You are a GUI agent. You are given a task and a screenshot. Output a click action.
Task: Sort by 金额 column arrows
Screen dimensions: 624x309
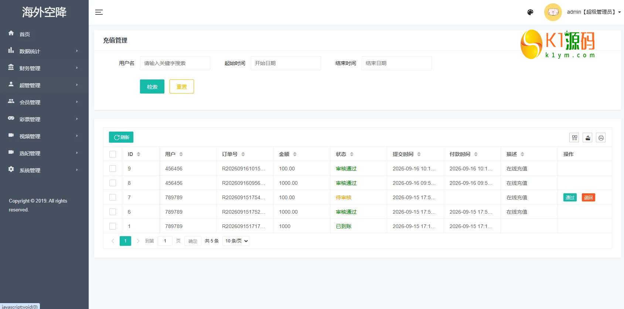pos(295,154)
